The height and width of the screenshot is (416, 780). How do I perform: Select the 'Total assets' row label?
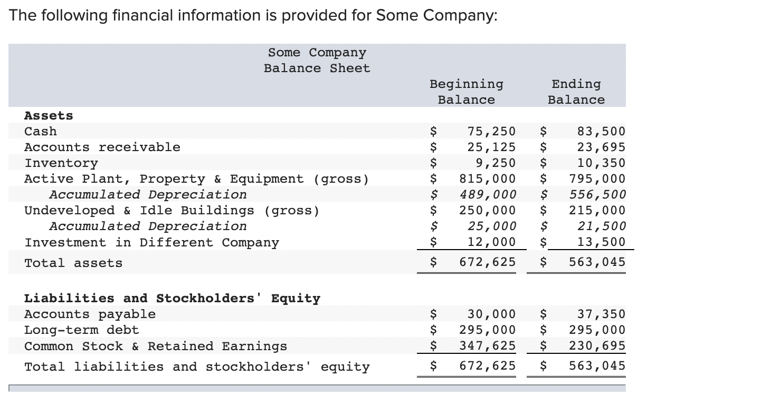point(73,263)
